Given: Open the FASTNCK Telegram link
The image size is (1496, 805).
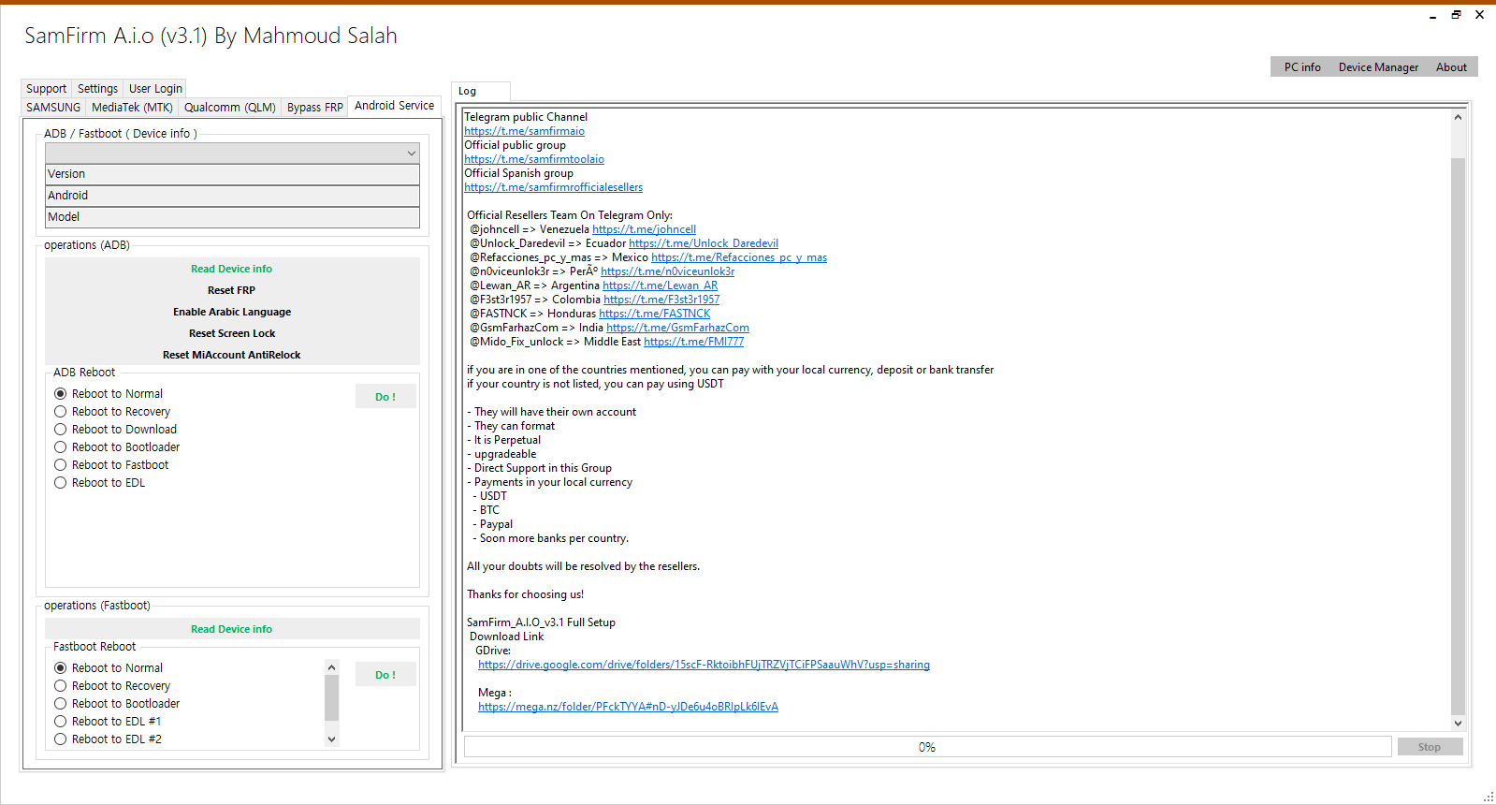Looking at the screenshot, I should coord(654,314).
